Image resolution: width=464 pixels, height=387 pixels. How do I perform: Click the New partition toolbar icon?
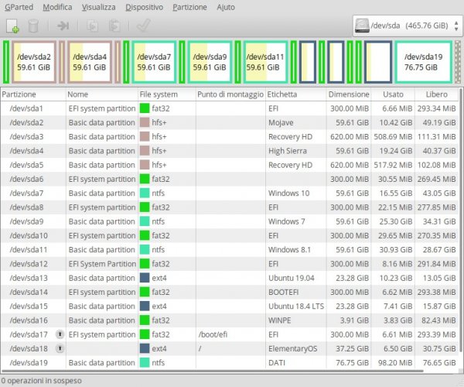pyautogui.click(x=12, y=26)
